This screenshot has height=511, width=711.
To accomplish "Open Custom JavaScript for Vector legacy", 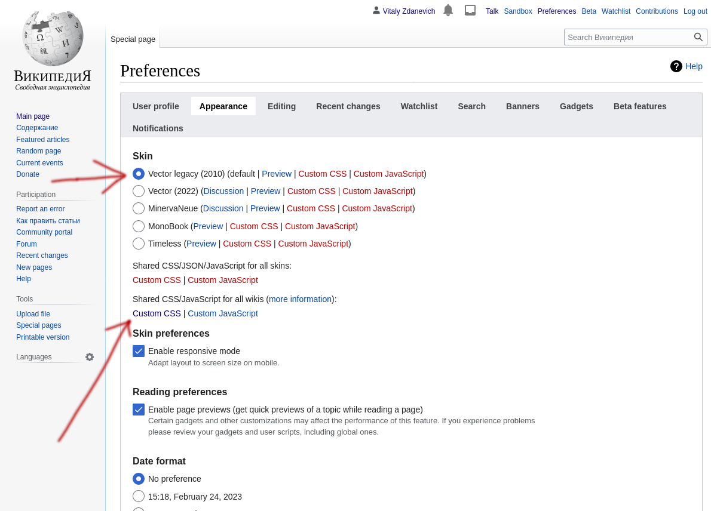I will click(x=388, y=174).
